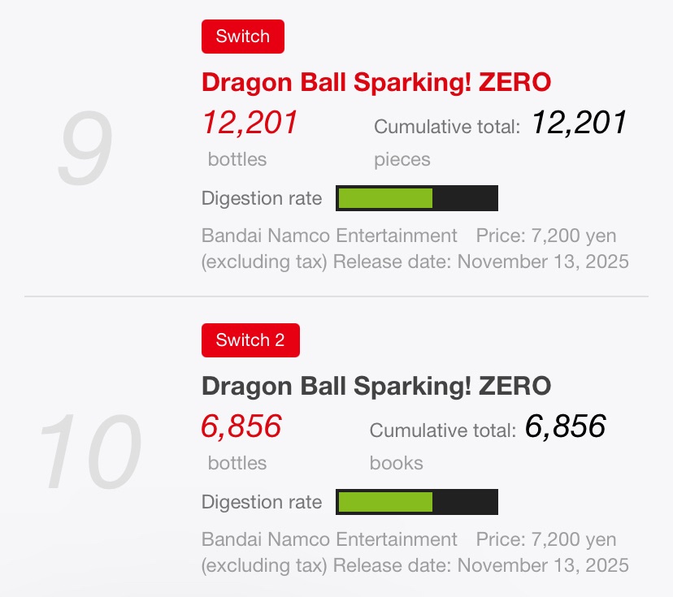This screenshot has width=673, height=597.
Task: Click Bandai Namco Entertainment in the rank 10 entry
Action: pyautogui.click(x=329, y=539)
